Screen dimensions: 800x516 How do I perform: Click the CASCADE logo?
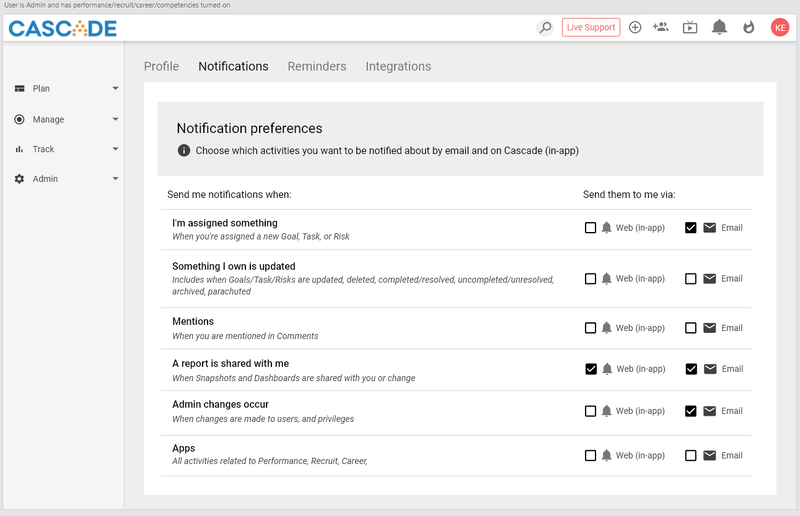coord(62,27)
